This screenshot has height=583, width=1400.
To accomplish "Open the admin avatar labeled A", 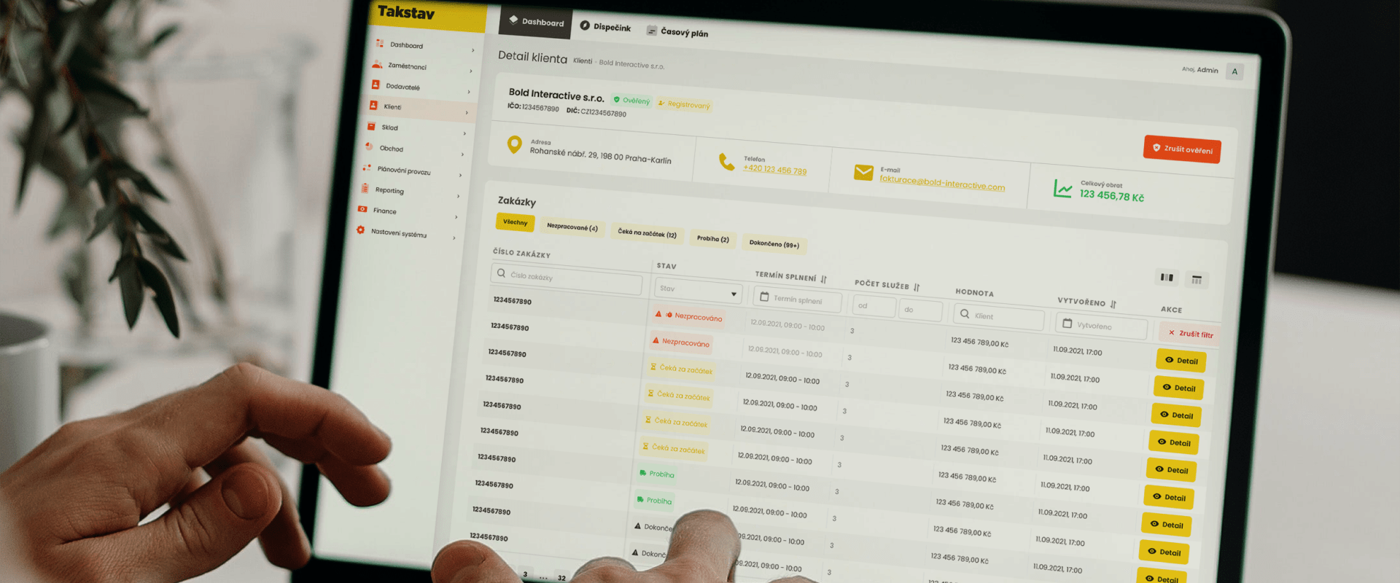I will coord(1234,71).
